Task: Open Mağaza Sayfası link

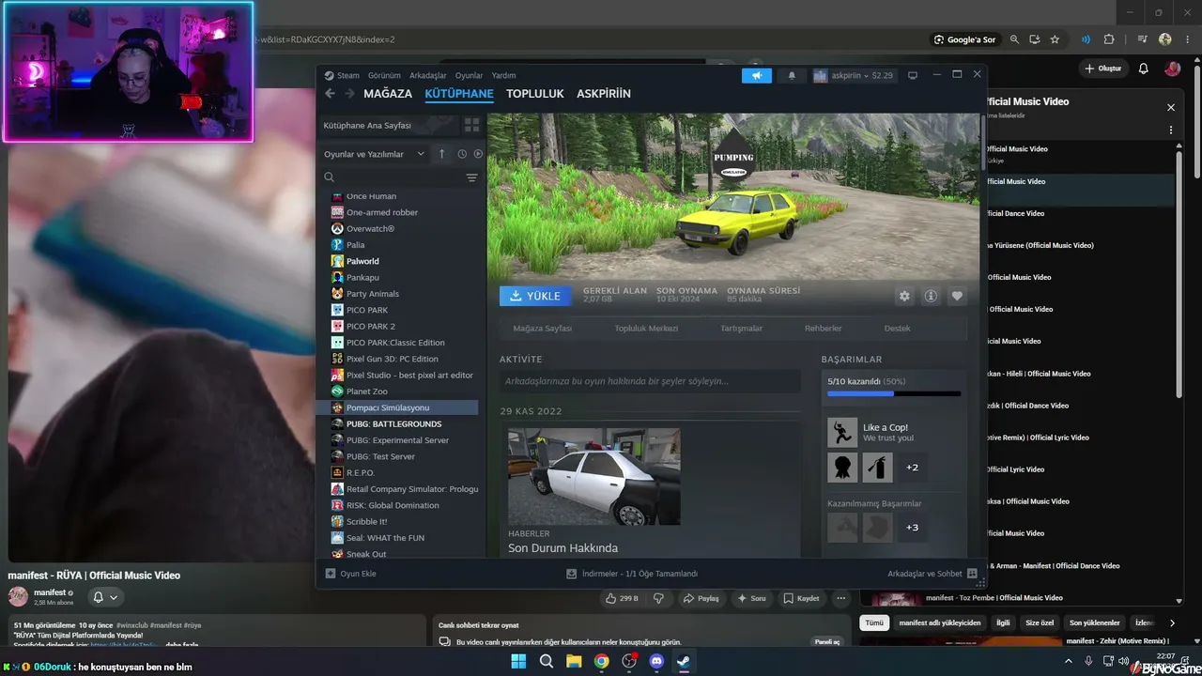Action: (x=542, y=329)
